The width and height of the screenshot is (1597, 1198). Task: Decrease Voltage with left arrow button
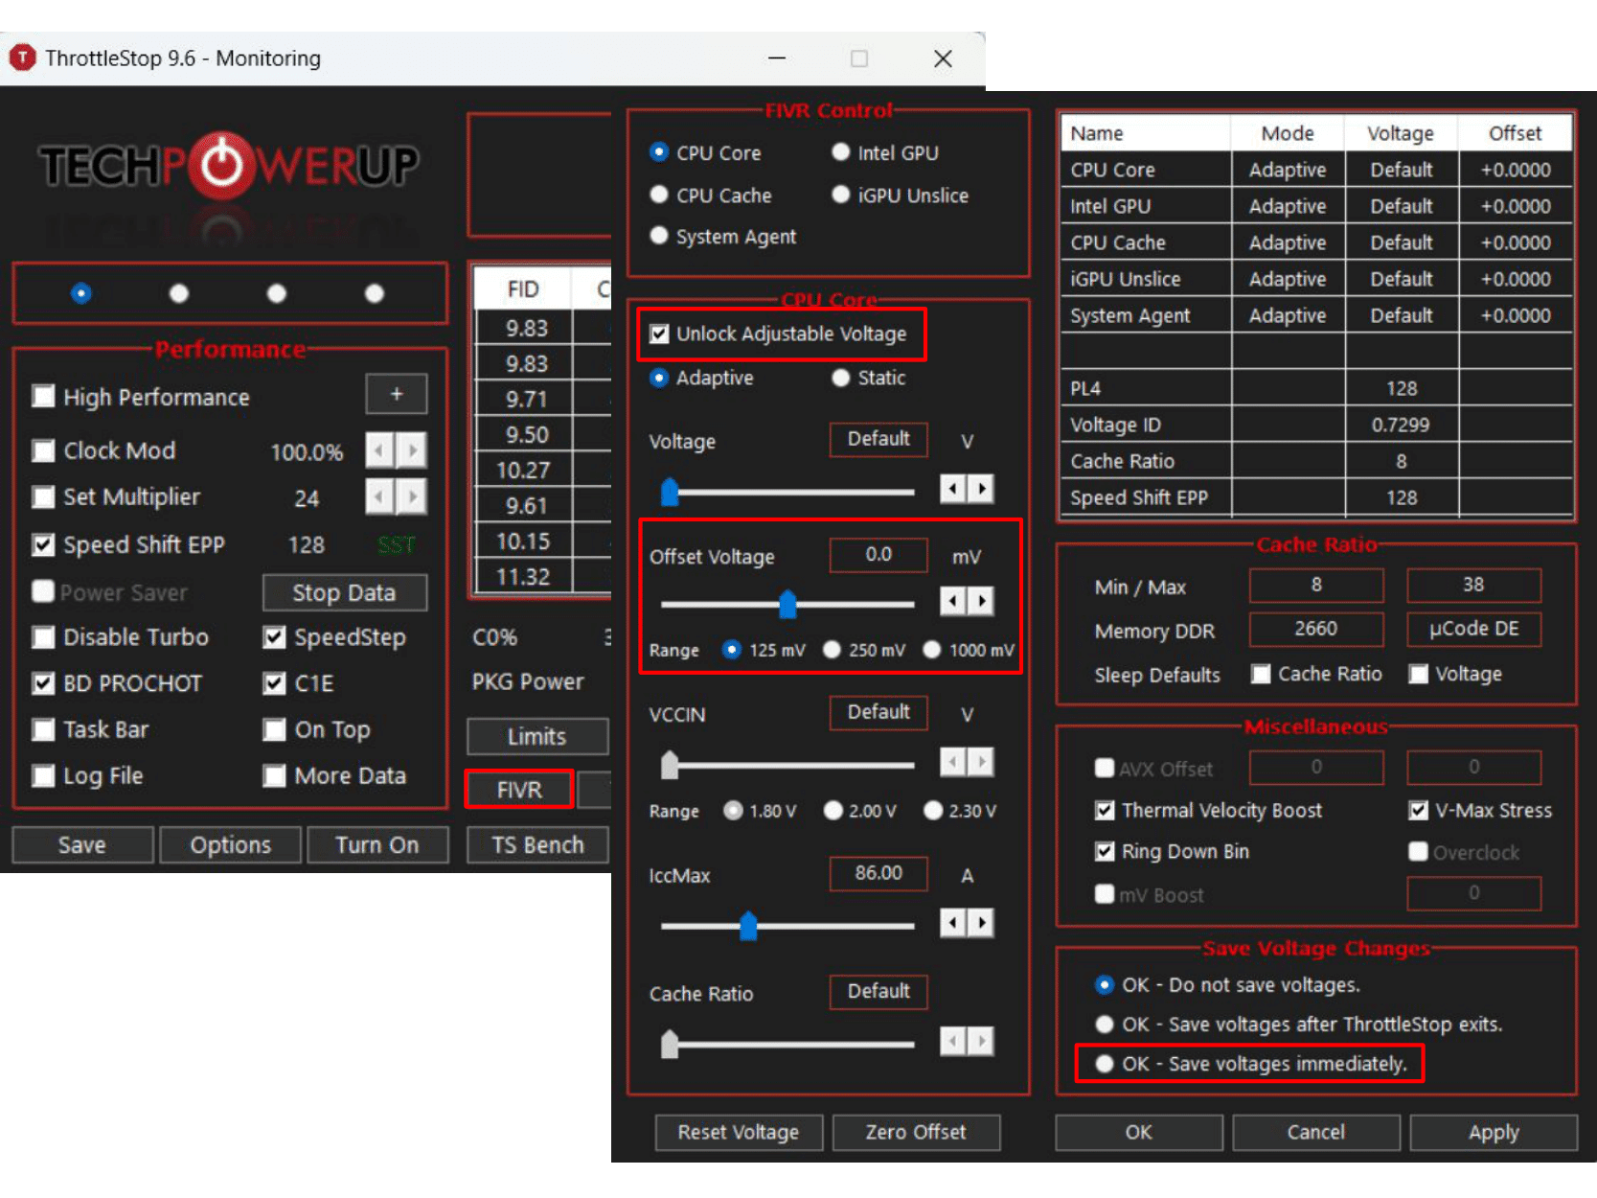(x=952, y=490)
